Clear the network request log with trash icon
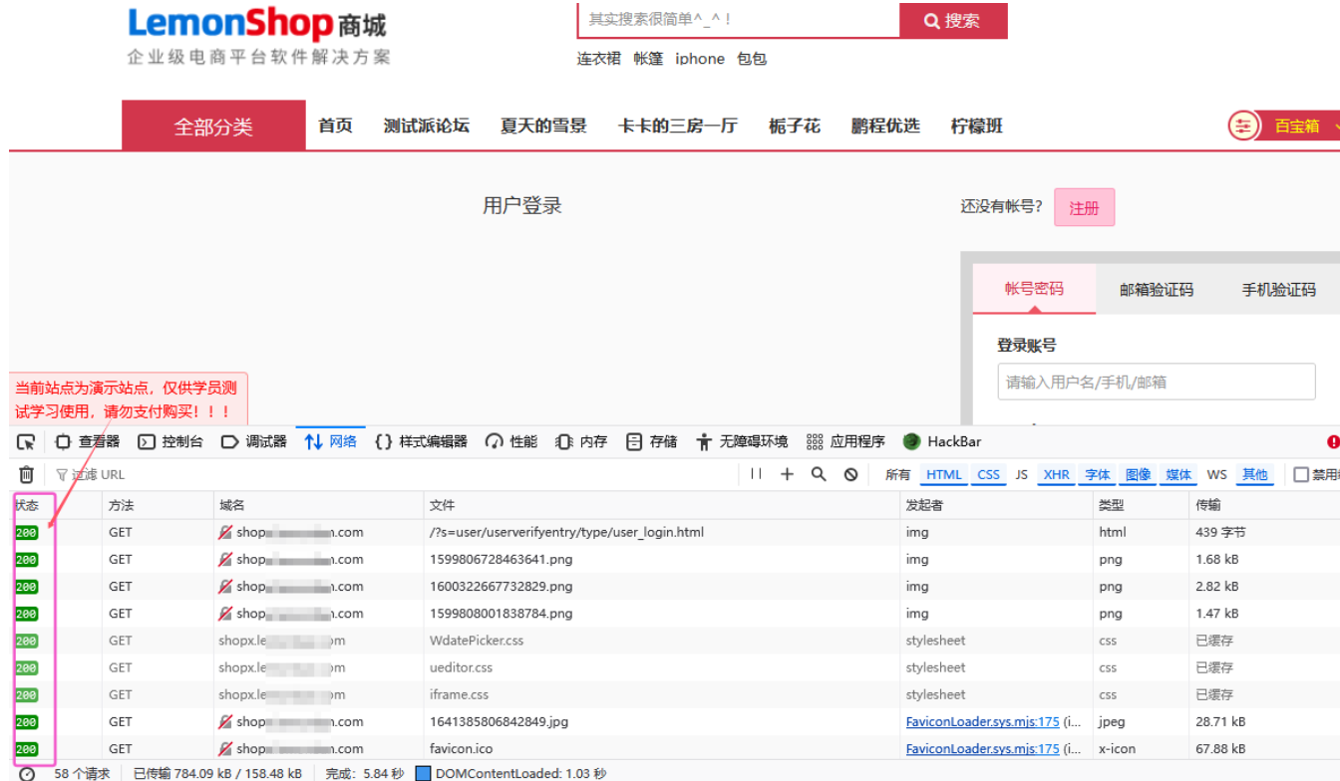Image resolution: width=1340 pixels, height=781 pixels. (25, 474)
